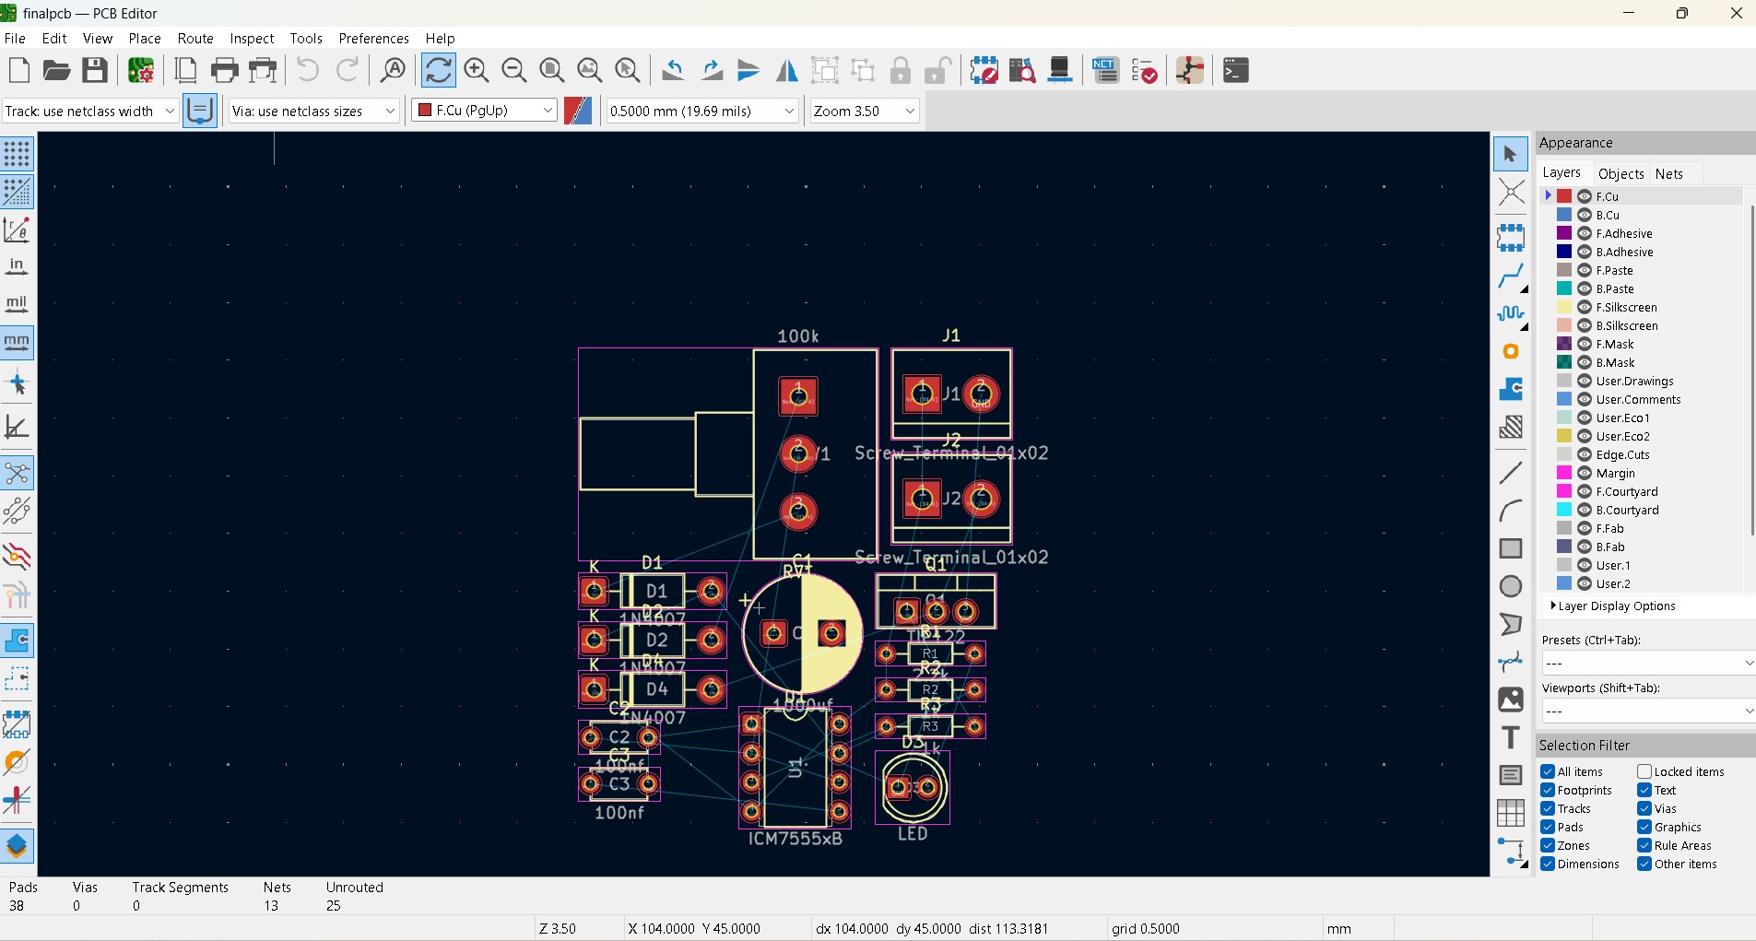Open the footprint library browser

point(1023,70)
